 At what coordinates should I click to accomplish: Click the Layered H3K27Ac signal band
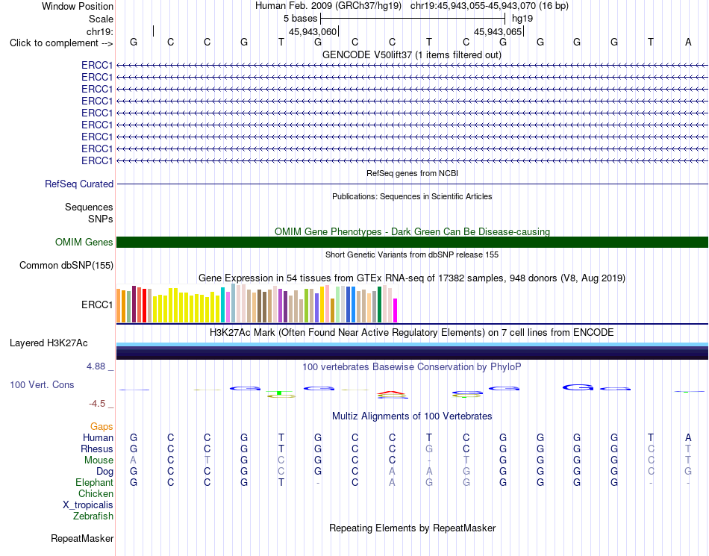pos(412,352)
